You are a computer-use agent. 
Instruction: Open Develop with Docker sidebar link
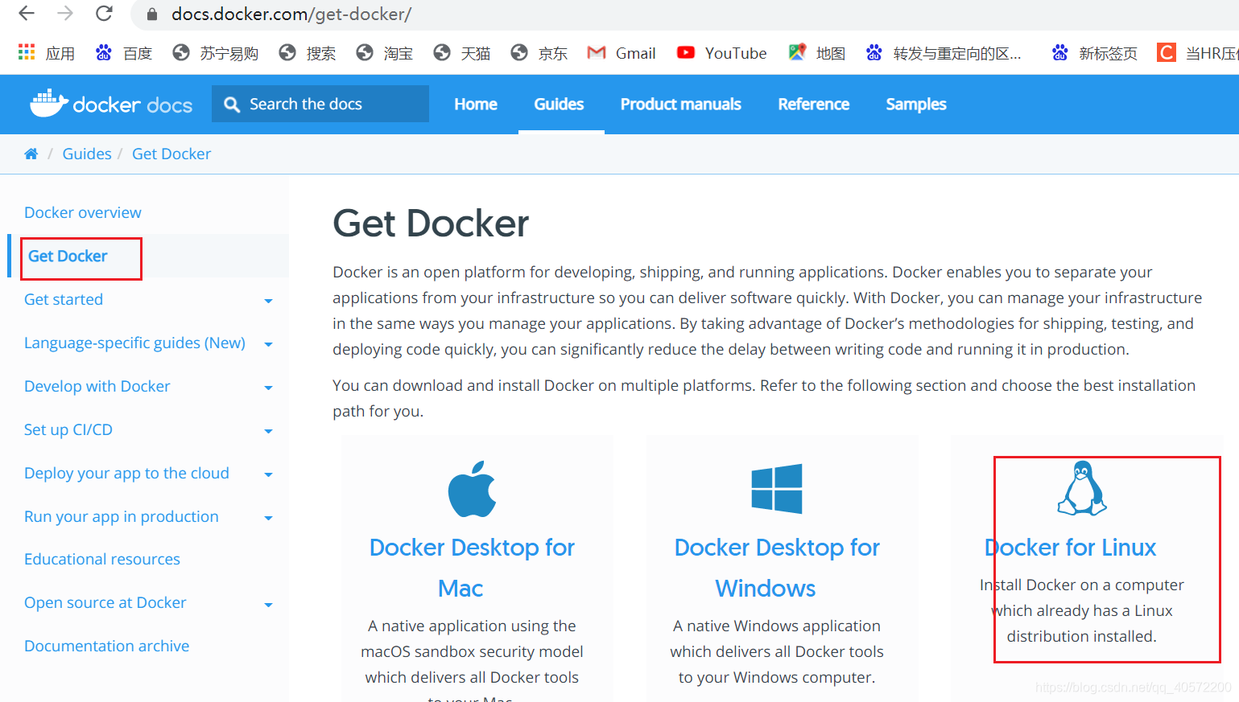click(97, 386)
